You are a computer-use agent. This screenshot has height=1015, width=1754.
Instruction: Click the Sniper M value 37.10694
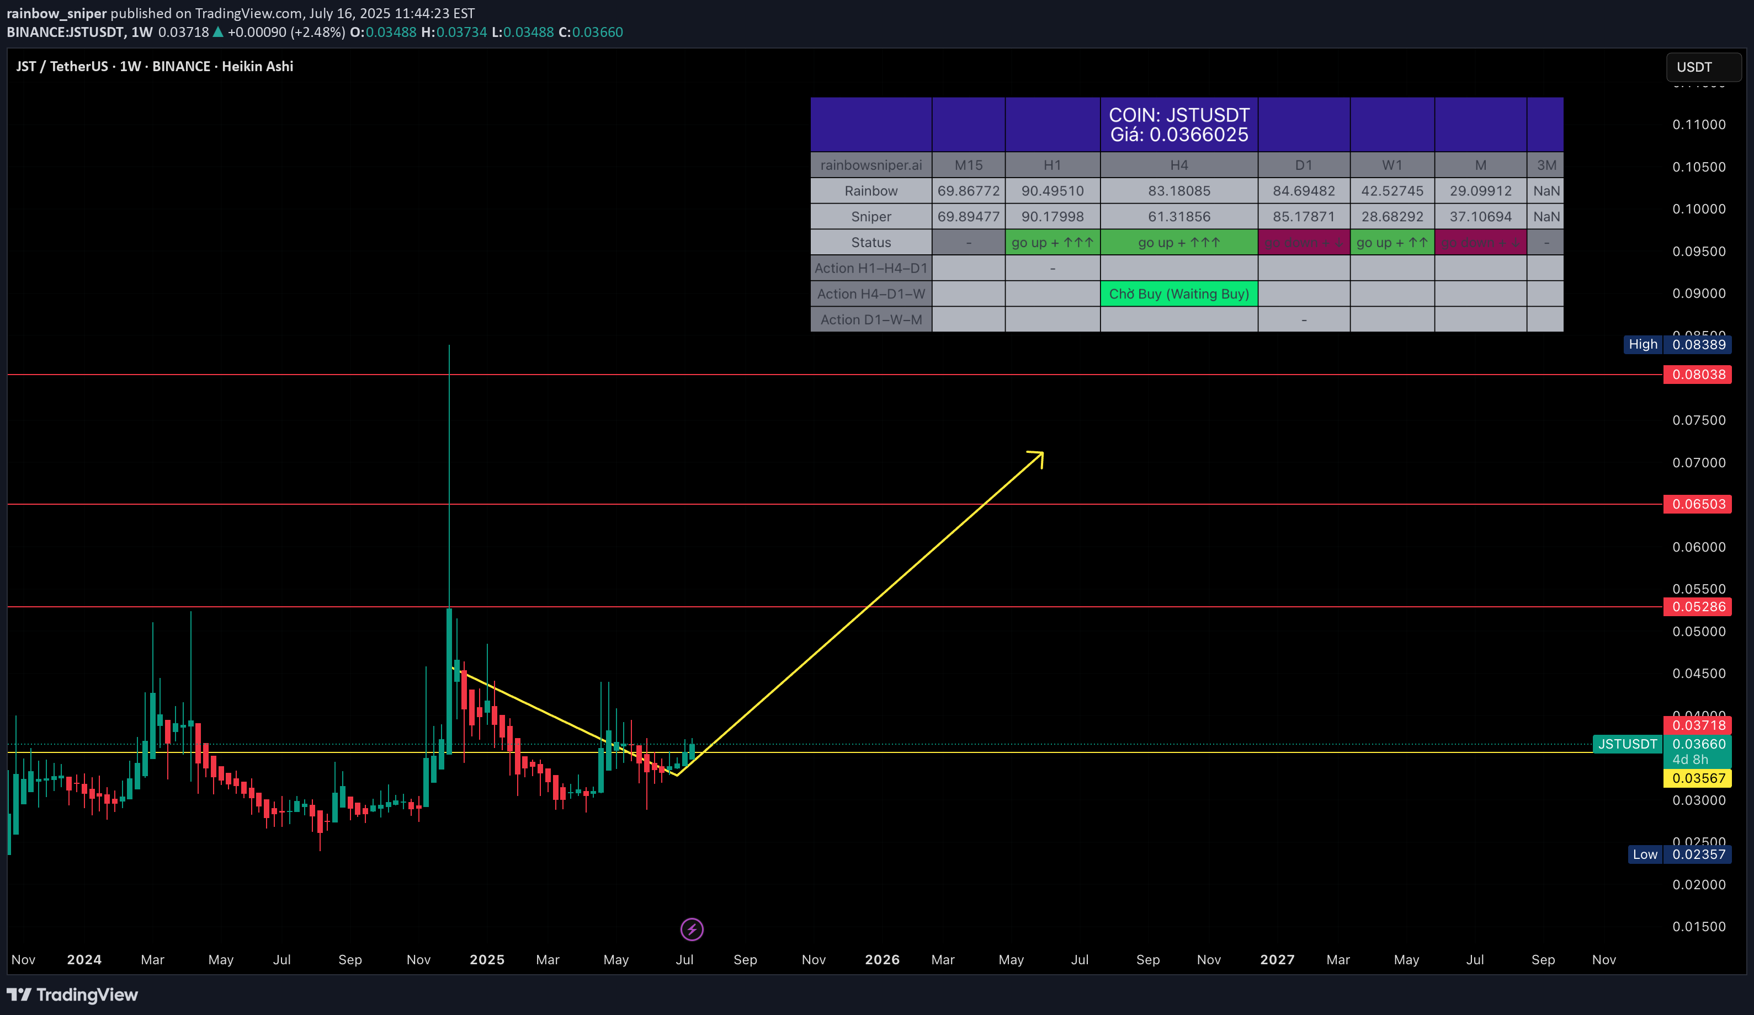pyautogui.click(x=1480, y=216)
